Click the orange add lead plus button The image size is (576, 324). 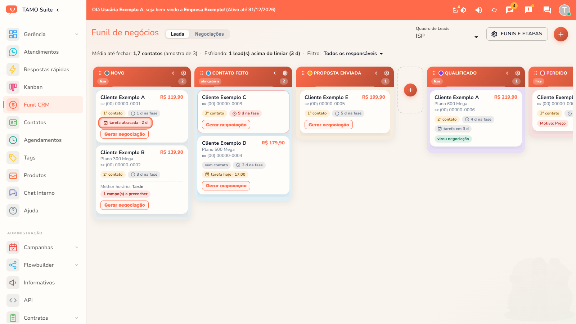561,34
